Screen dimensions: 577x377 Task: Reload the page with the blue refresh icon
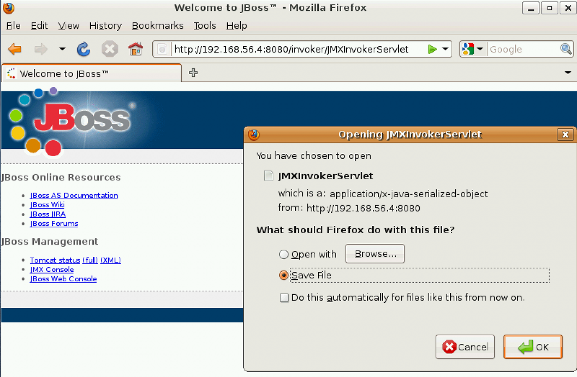coord(83,49)
